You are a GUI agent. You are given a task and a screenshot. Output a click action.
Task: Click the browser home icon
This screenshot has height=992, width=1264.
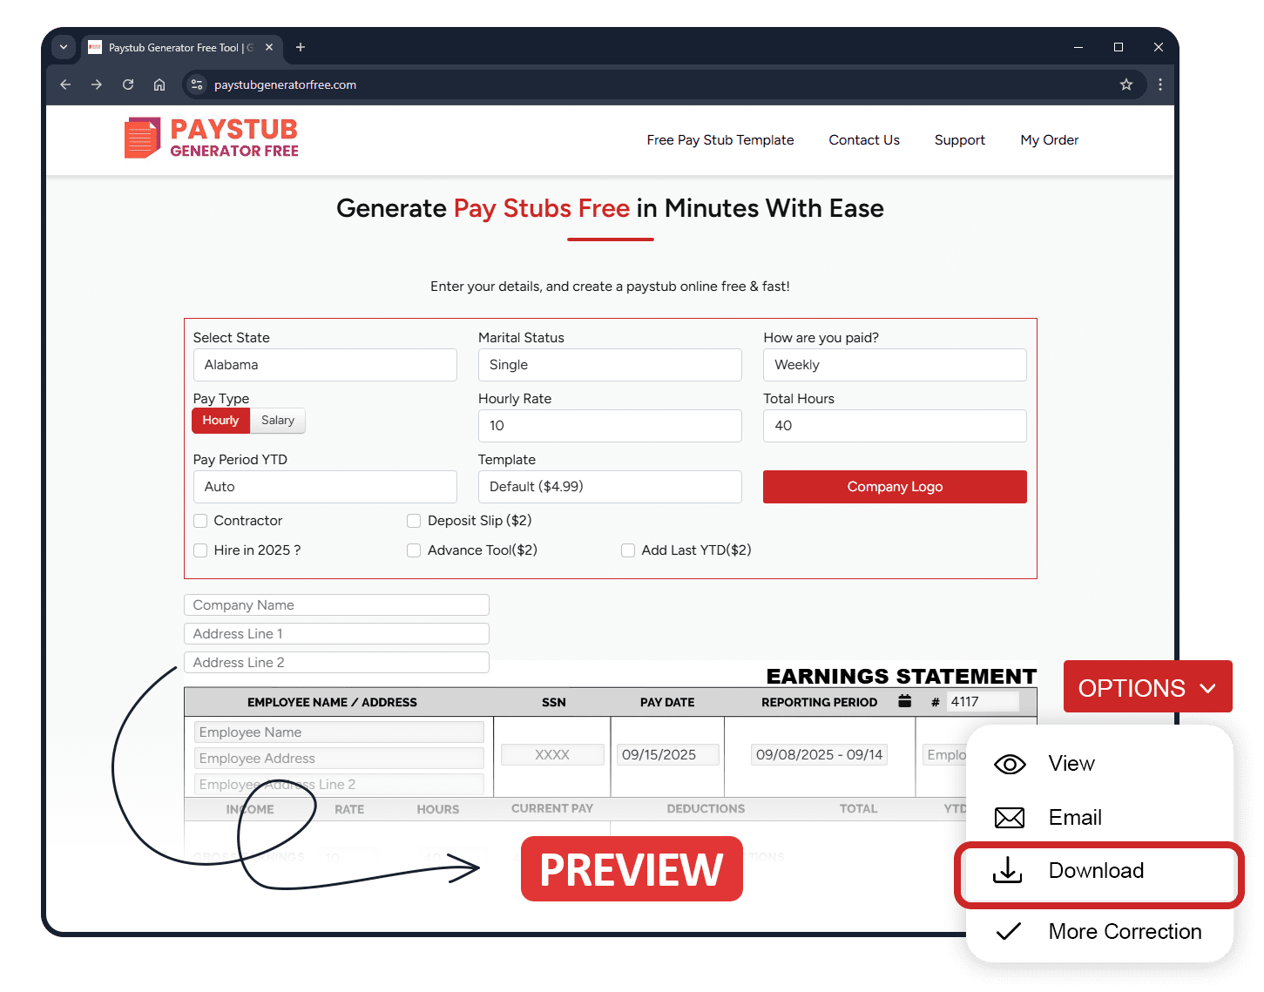159,84
